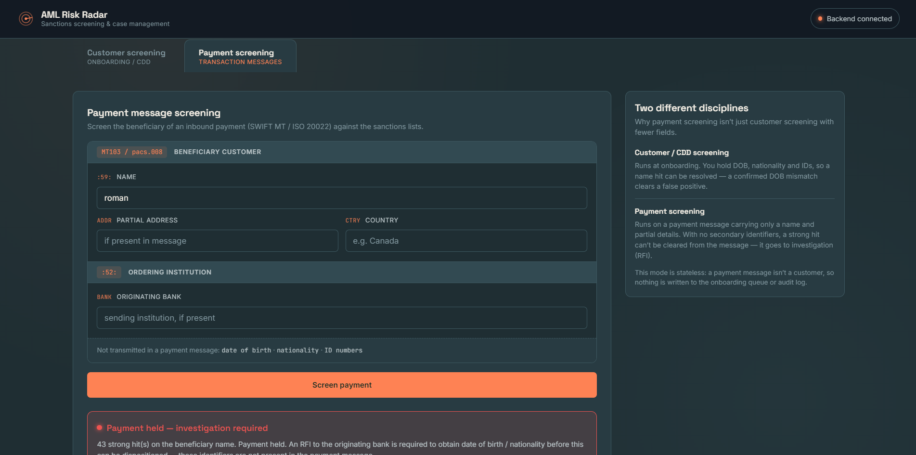This screenshot has height=455, width=916.
Task: Click the ORDERING INSTITUTION header text
Action: tap(170, 273)
